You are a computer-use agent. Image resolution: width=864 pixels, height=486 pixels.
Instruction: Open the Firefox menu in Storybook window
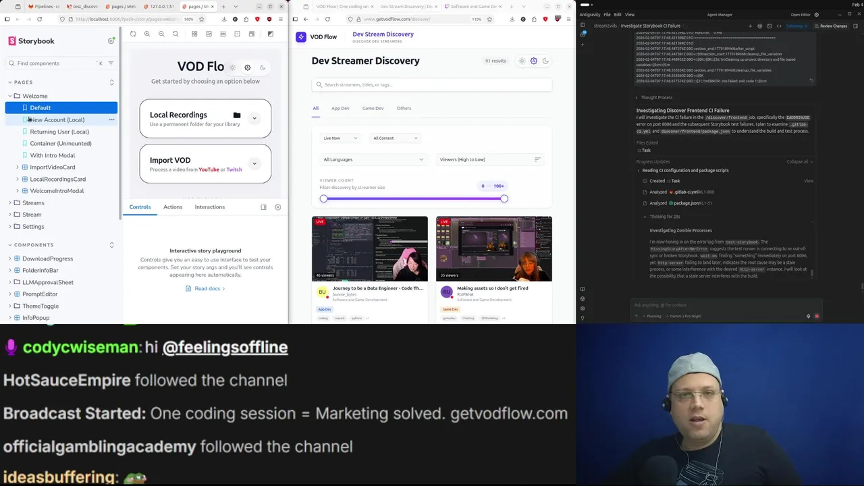click(x=281, y=19)
